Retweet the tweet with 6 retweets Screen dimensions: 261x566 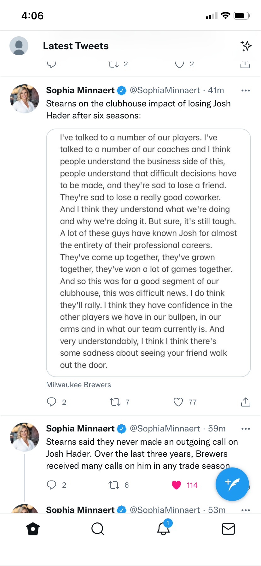click(x=114, y=485)
